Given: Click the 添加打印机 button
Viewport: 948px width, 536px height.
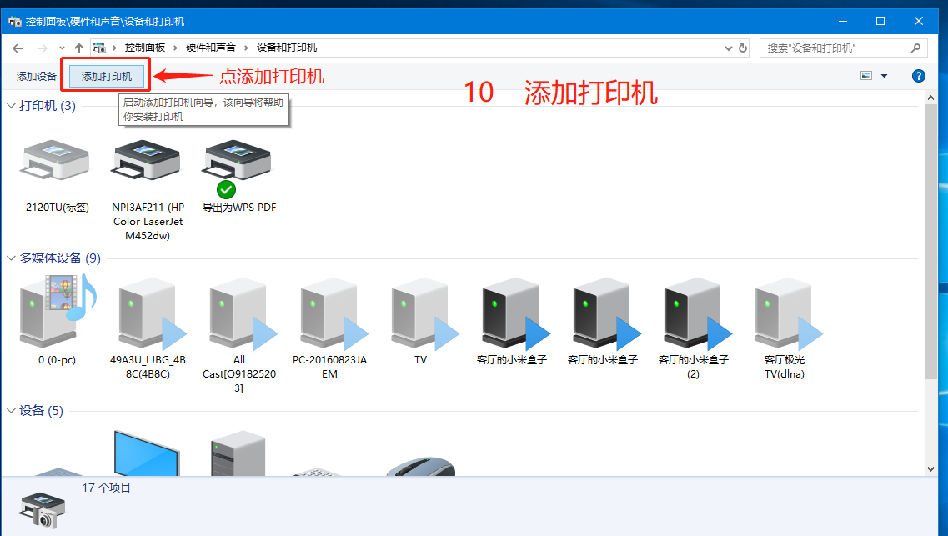Looking at the screenshot, I should pyautogui.click(x=106, y=75).
